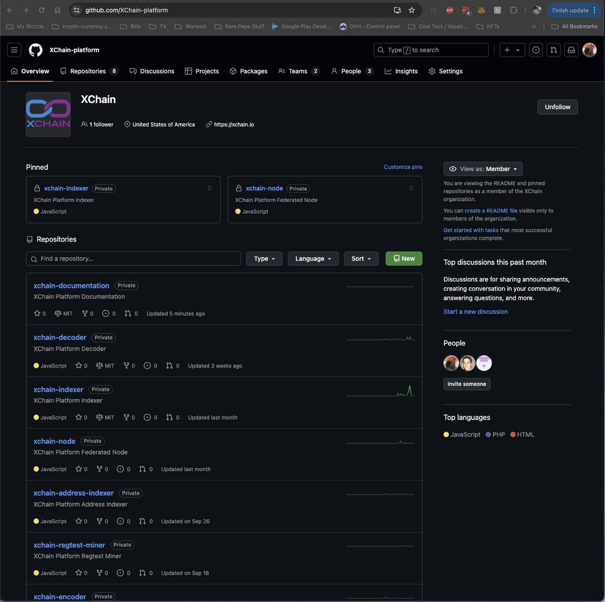Switch to the Overview tab
The image size is (605, 602).
pyautogui.click(x=30, y=71)
